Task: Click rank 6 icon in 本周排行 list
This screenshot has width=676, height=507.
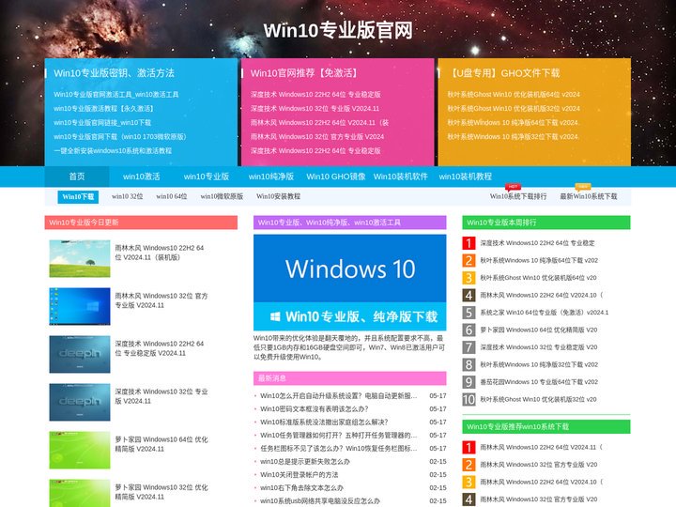Action: pos(469,330)
